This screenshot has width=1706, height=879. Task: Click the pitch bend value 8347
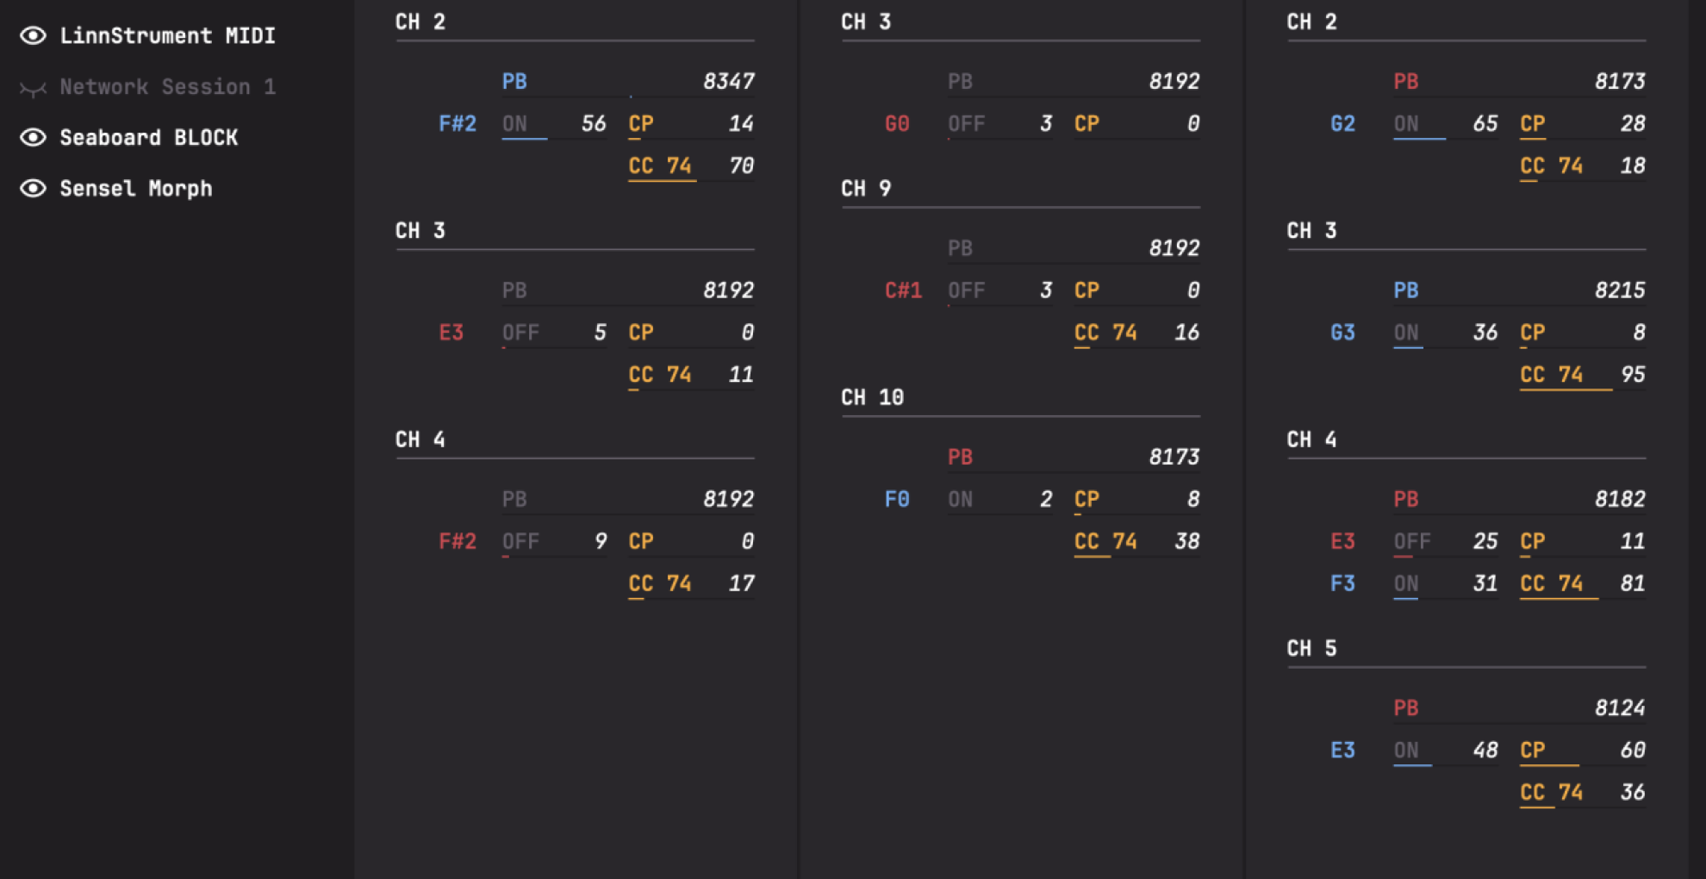(728, 81)
